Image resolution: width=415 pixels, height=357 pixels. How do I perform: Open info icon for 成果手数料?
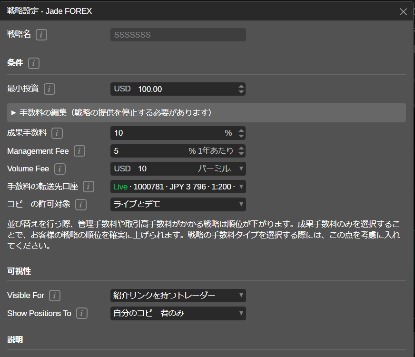tap(57, 133)
